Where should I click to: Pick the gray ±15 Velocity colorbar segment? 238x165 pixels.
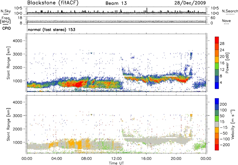tap(217, 124)
